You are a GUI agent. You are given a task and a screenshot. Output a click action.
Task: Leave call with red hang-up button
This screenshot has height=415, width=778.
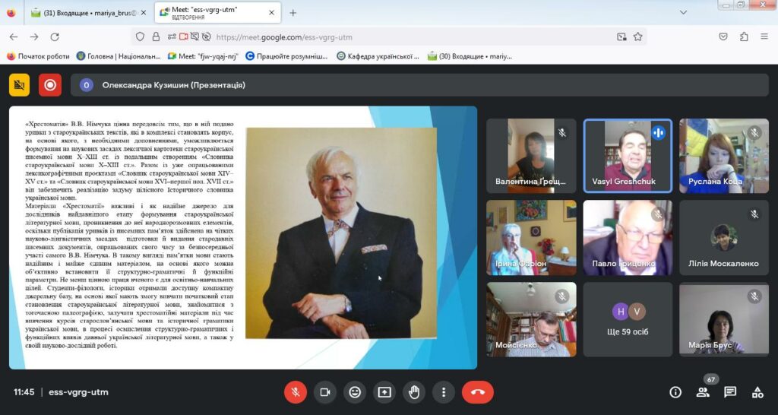478,392
